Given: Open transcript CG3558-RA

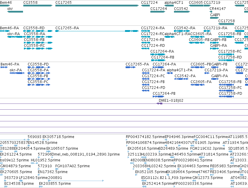Looking at the screenshot, I should [34, 34].
